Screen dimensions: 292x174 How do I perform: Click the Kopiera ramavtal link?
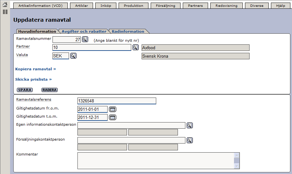coord(36,69)
